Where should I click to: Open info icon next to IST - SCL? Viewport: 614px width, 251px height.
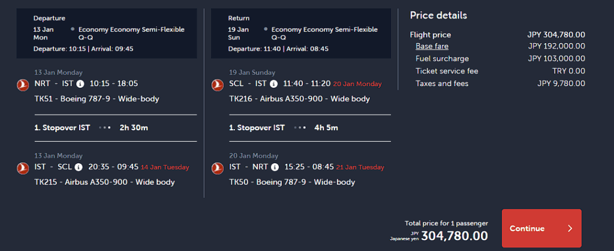point(78,167)
